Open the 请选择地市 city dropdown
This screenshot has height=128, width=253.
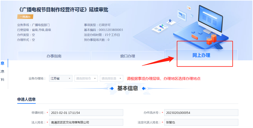tap(86, 78)
